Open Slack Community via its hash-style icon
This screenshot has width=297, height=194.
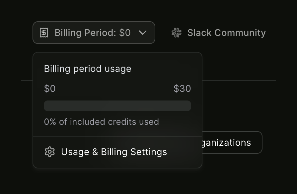coord(176,32)
